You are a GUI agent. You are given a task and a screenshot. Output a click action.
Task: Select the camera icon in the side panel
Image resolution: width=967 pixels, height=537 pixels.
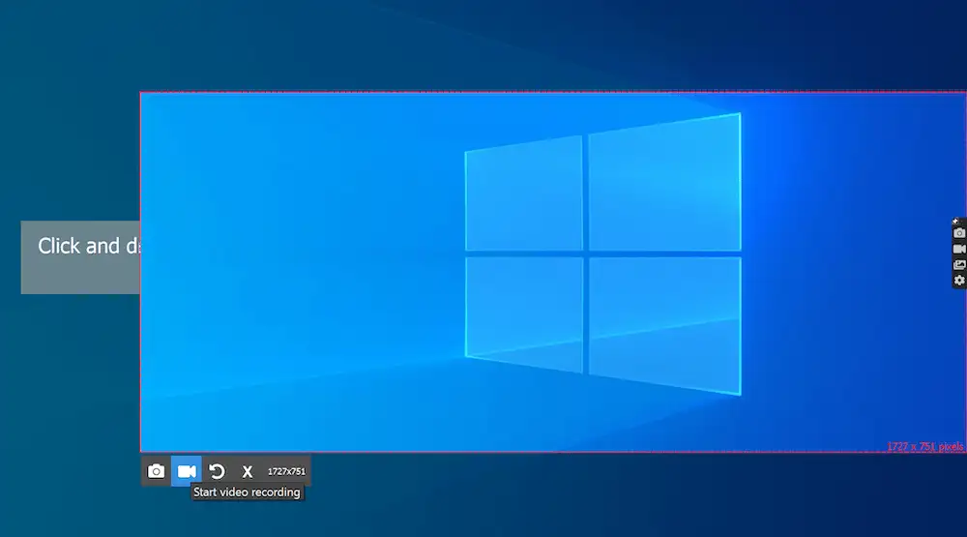[959, 233]
